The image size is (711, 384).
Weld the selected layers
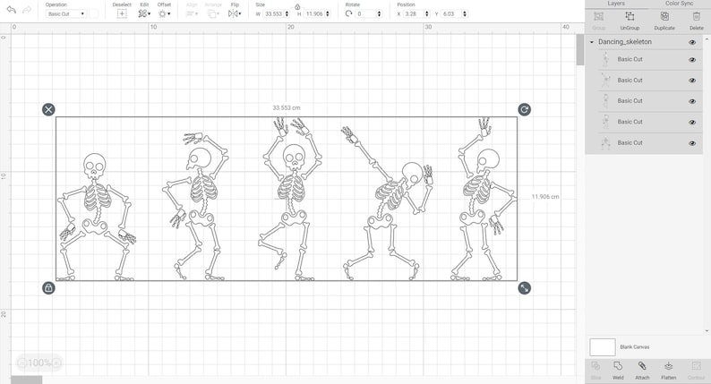[618, 365]
